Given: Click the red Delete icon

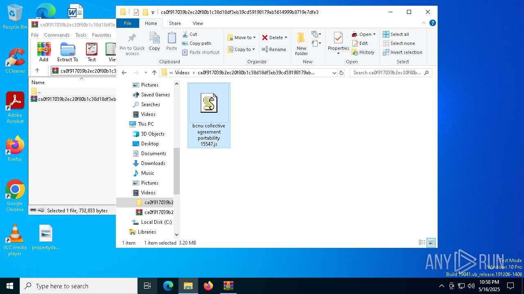Looking at the screenshot, I should 265,38.
